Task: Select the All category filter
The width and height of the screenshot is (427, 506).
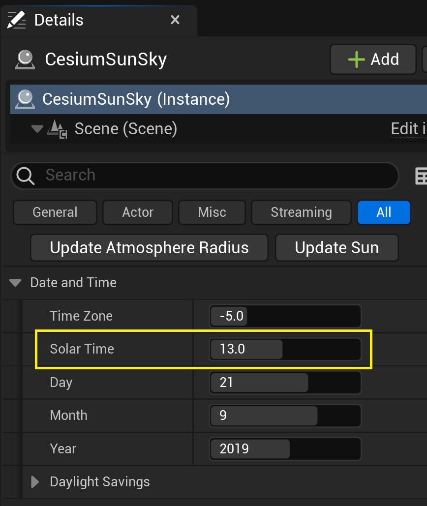Action: (384, 212)
